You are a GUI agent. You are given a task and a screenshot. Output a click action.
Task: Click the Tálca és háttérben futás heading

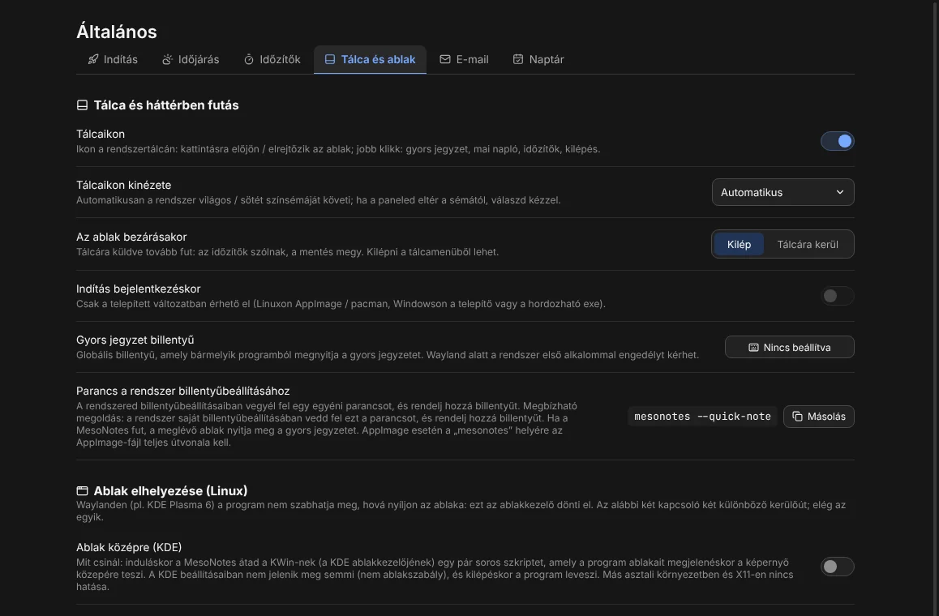(x=166, y=105)
